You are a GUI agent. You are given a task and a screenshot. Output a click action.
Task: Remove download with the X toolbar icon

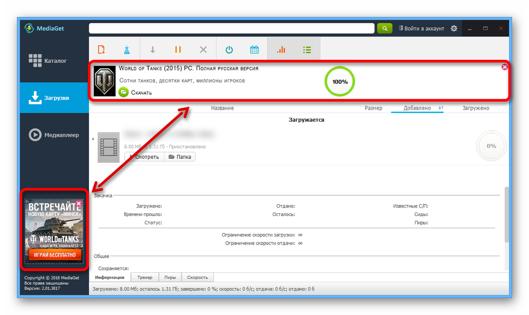pos(203,49)
